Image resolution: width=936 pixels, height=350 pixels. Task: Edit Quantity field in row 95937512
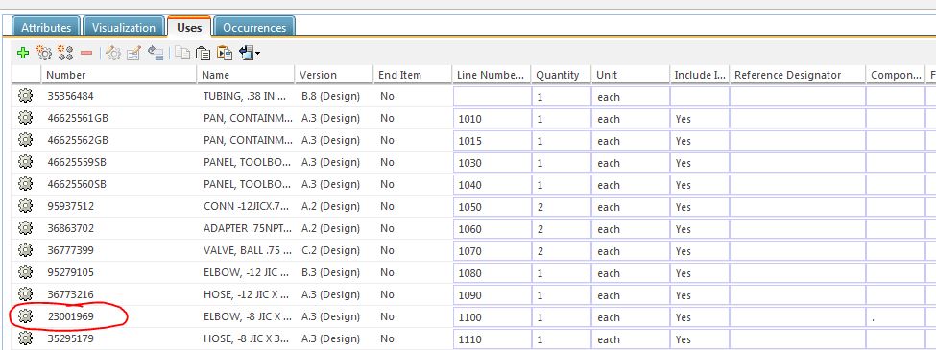pos(562,207)
